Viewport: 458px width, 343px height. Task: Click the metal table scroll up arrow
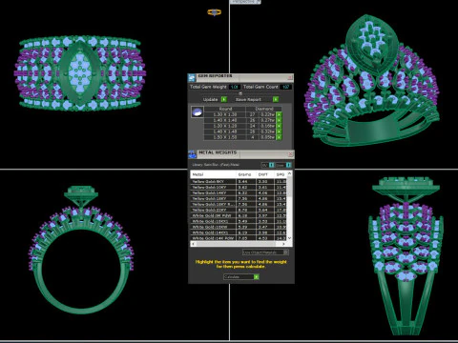click(289, 173)
